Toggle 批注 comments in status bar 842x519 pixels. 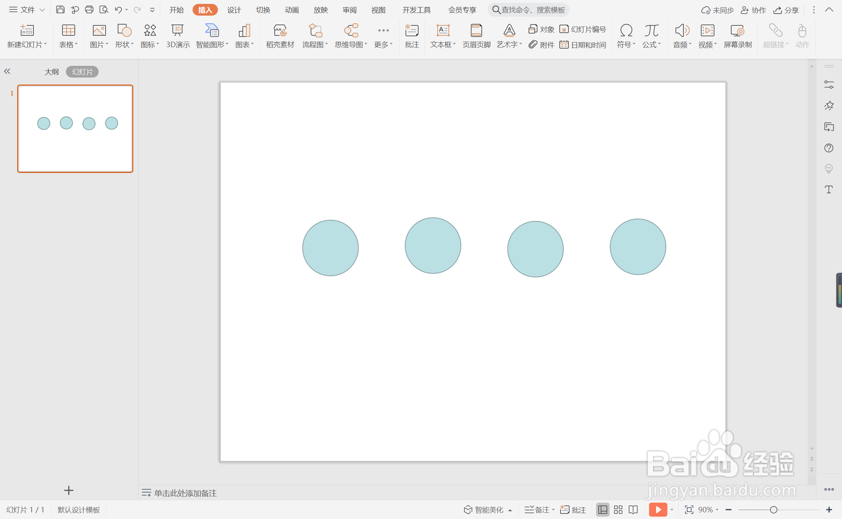tap(573, 510)
